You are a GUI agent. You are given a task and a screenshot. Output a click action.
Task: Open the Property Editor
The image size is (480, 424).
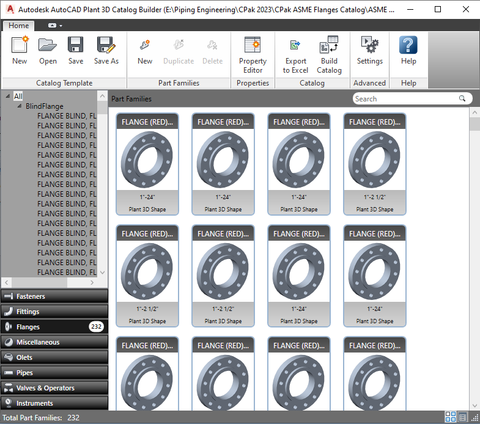(253, 55)
